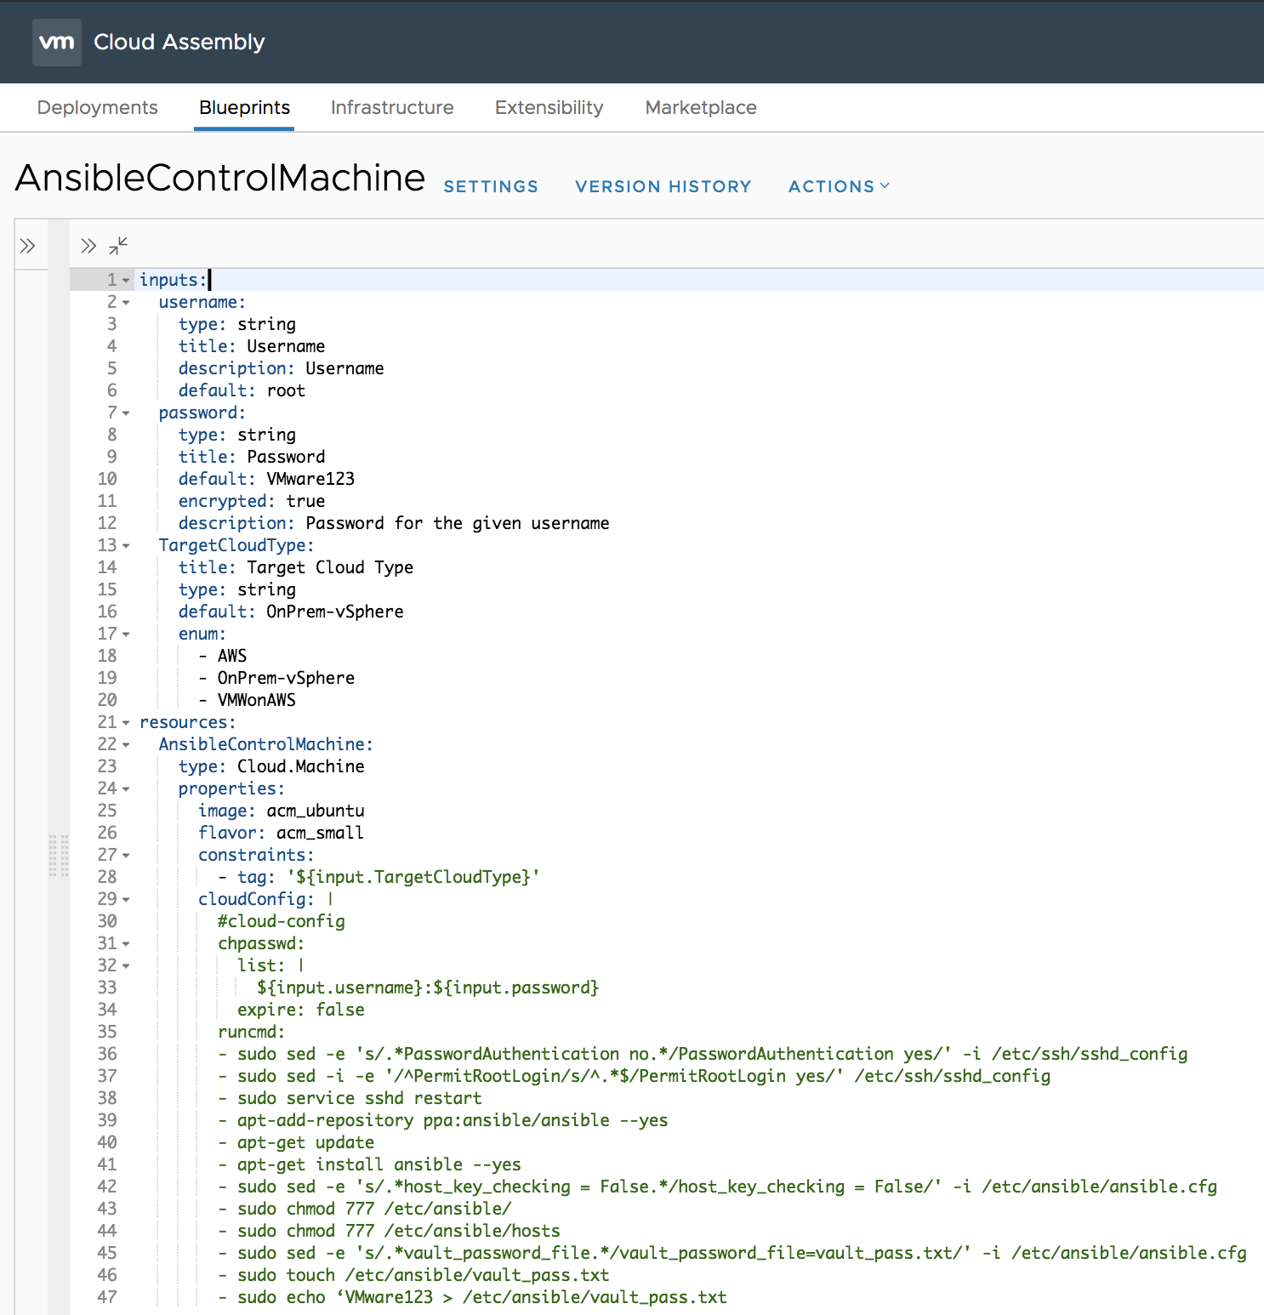Open the Deployments tab

click(x=98, y=107)
